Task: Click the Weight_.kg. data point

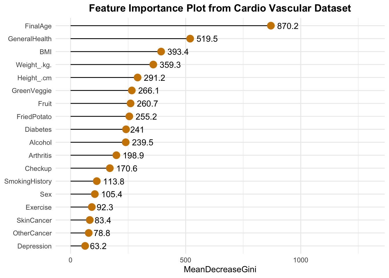Action: coord(153,65)
